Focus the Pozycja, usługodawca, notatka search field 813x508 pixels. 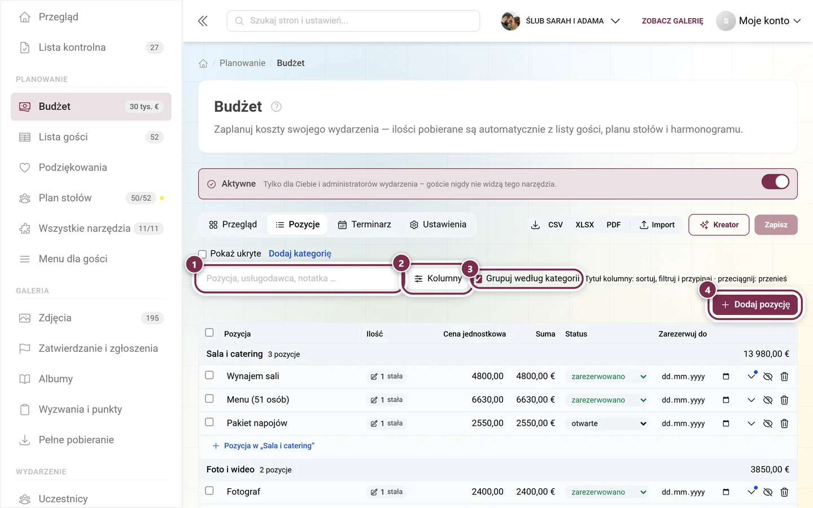(x=298, y=278)
